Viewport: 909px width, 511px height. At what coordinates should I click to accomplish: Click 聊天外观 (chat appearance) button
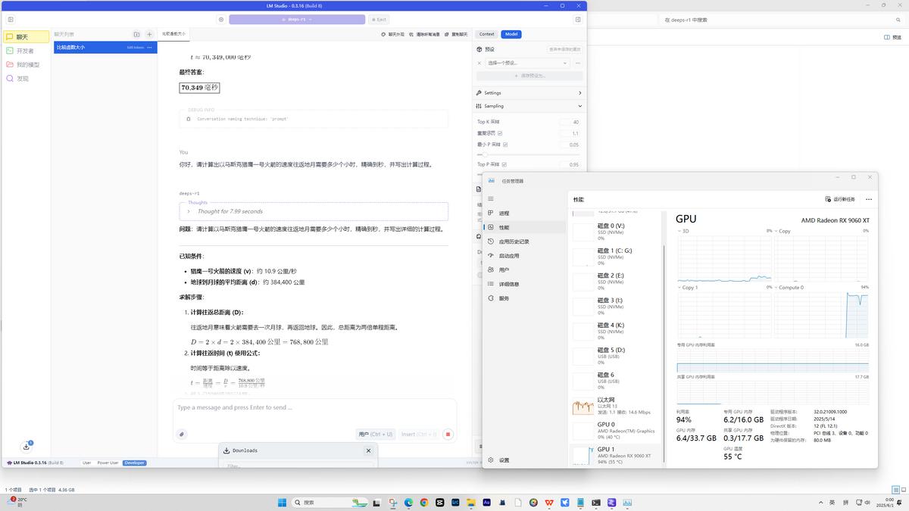pyautogui.click(x=392, y=34)
